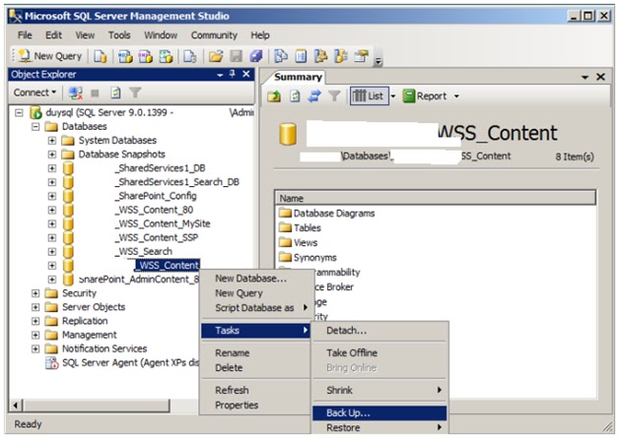Close the Summary tab panel
619x438 pixels.
click(x=600, y=77)
